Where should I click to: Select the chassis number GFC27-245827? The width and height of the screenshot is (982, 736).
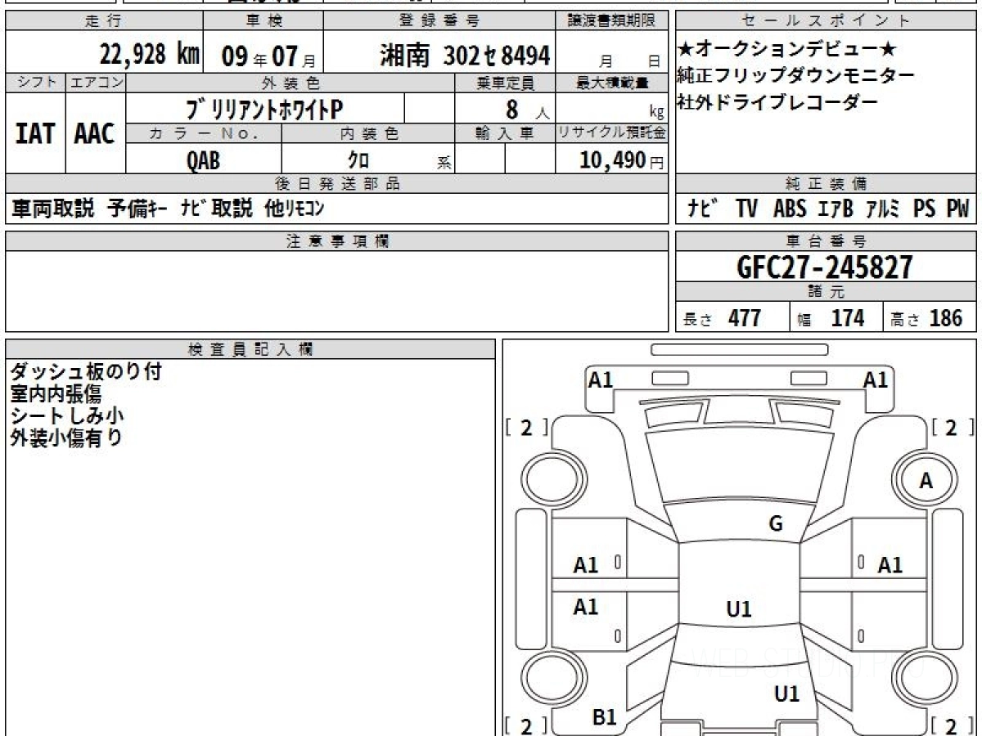(x=825, y=267)
